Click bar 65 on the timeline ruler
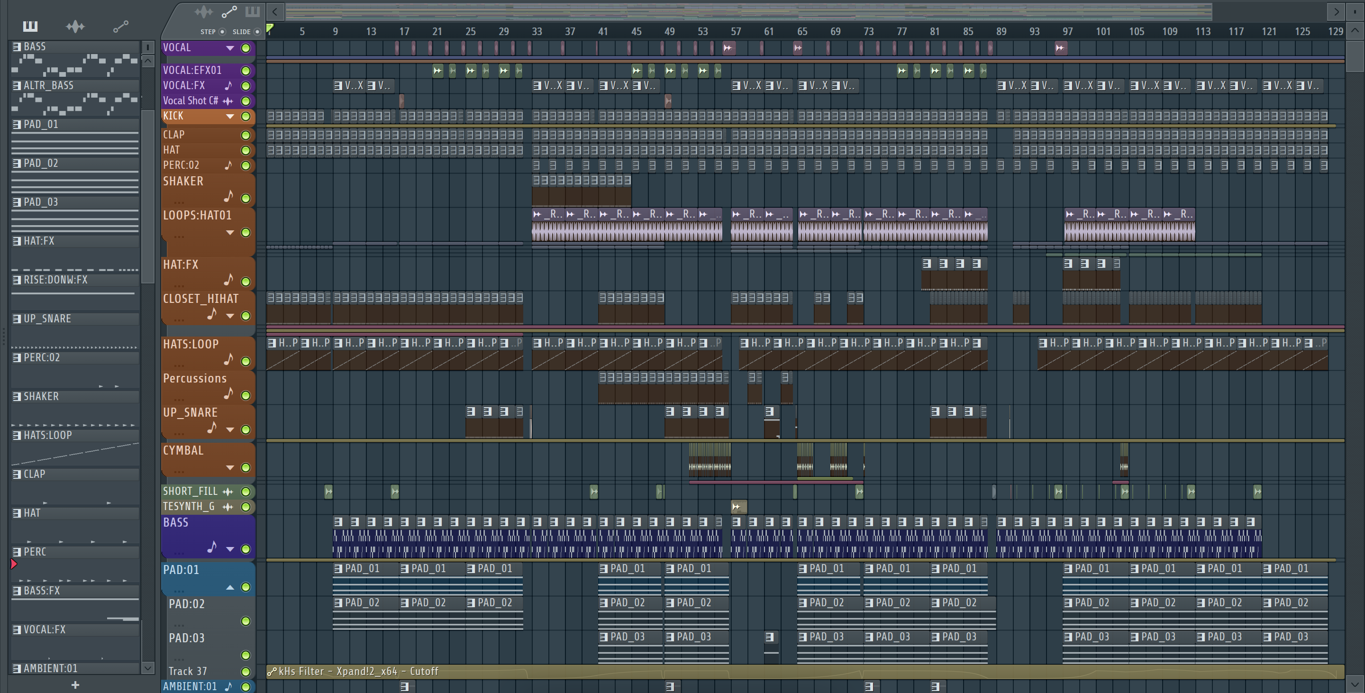 tap(802, 31)
